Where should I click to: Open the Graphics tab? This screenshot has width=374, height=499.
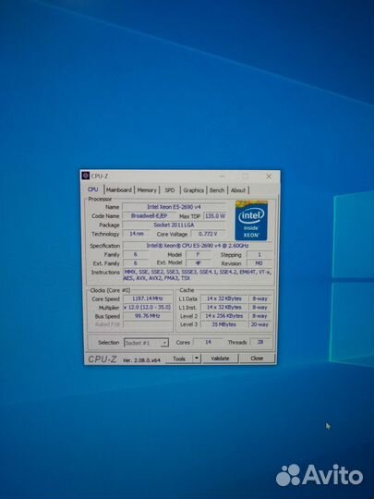point(193,190)
